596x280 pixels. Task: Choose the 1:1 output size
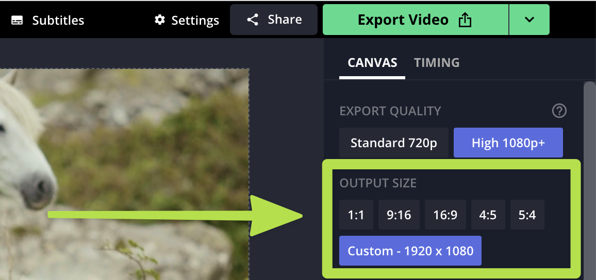click(356, 215)
